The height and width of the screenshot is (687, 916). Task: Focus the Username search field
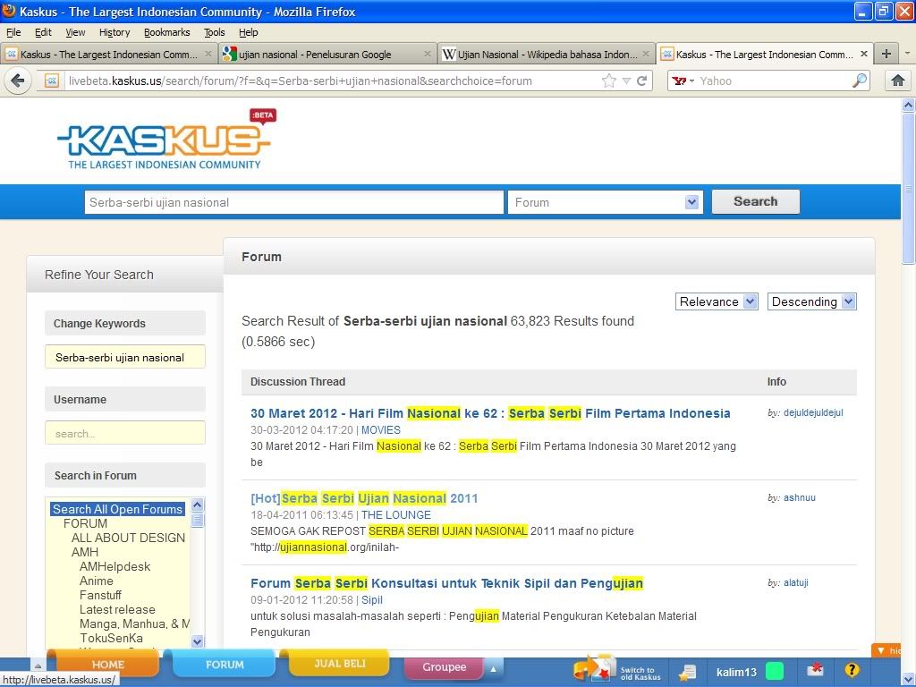point(125,433)
